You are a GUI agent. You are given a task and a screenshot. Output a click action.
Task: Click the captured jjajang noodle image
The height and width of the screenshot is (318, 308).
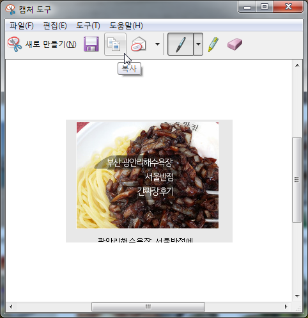[148, 175]
